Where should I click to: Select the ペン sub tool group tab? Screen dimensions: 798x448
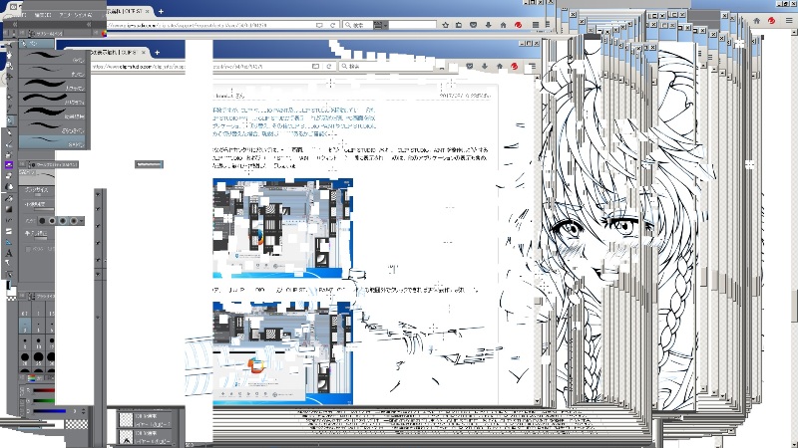click(35, 44)
